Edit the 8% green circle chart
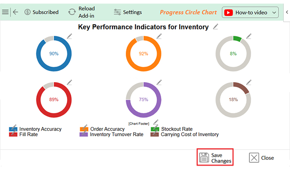Viewport: 290px width, 170px height. (x=249, y=36)
